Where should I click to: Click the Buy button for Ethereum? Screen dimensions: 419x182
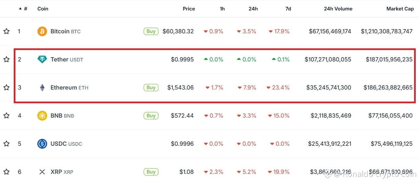point(151,88)
